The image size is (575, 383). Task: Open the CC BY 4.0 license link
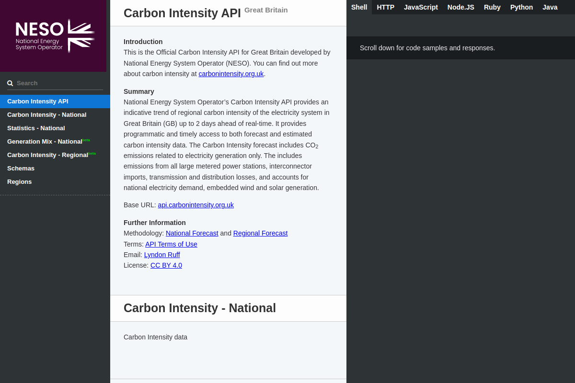(166, 265)
